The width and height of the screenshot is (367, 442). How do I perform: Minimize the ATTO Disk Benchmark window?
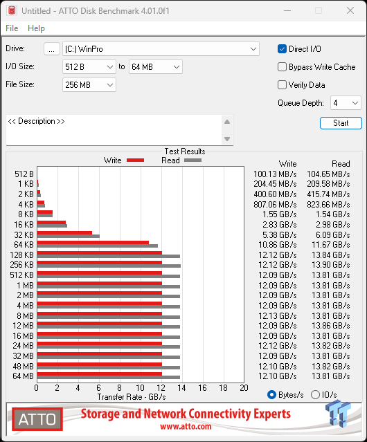(x=287, y=10)
